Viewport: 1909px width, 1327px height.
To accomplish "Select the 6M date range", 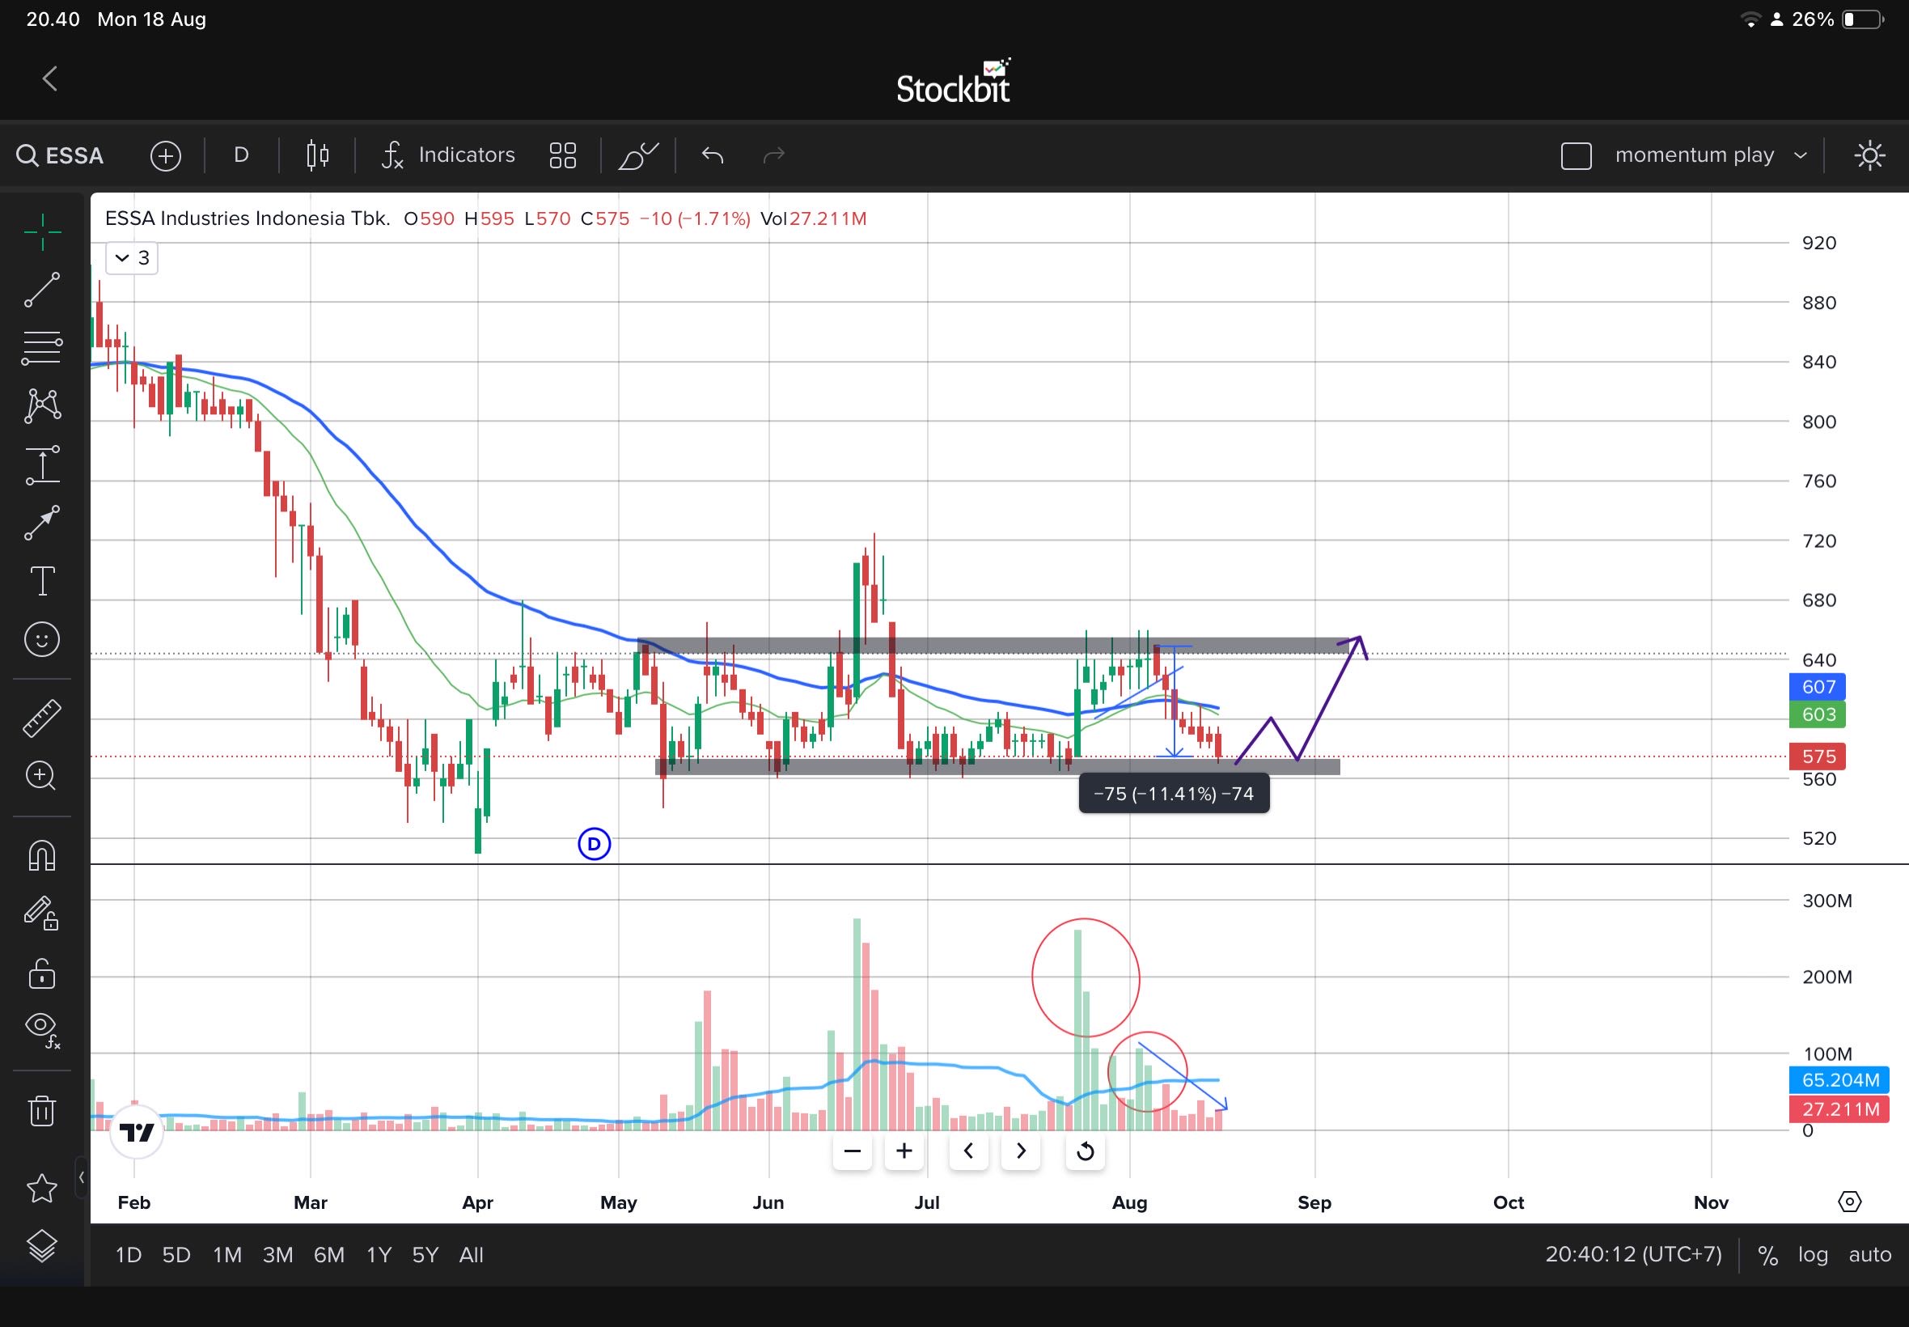I will (x=329, y=1255).
